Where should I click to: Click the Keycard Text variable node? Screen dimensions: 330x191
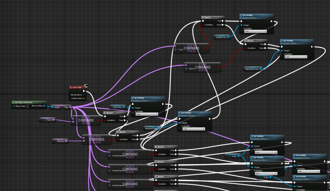coord(152,128)
